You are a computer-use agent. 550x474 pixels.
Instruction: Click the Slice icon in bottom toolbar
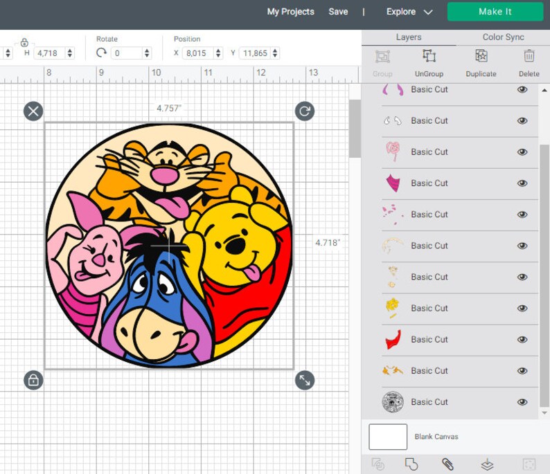(x=378, y=464)
